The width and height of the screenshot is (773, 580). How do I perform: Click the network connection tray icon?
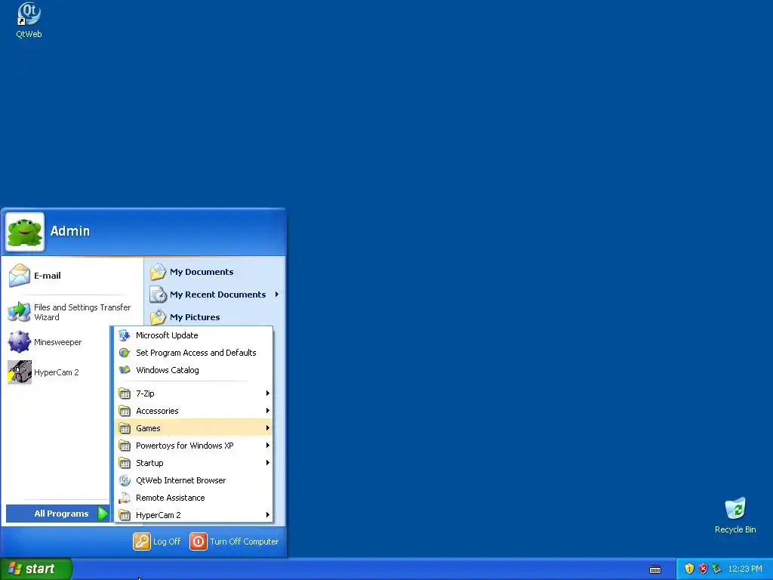pos(717,569)
